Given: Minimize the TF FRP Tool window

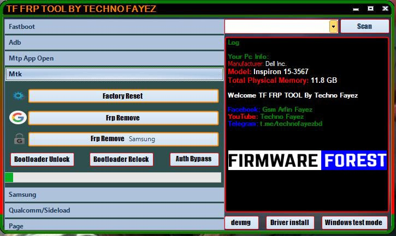Looking at the screenshot, I should [356, 9].
